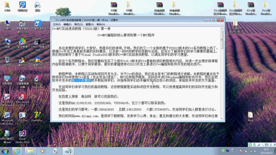This screenshot has width=276, height=155.
Task: Open 计算机 (Computer) on the desktop
Action: [7, 23]
